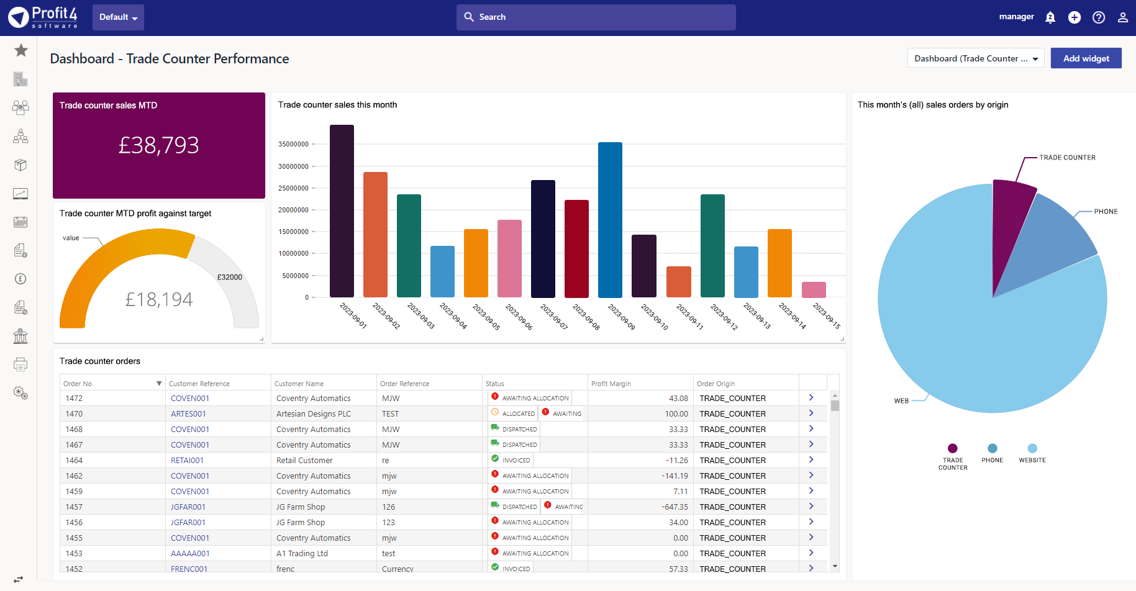Open order 1470 via its row arrow
This screenshot has width=1136, height=591.
pos(811,413)
